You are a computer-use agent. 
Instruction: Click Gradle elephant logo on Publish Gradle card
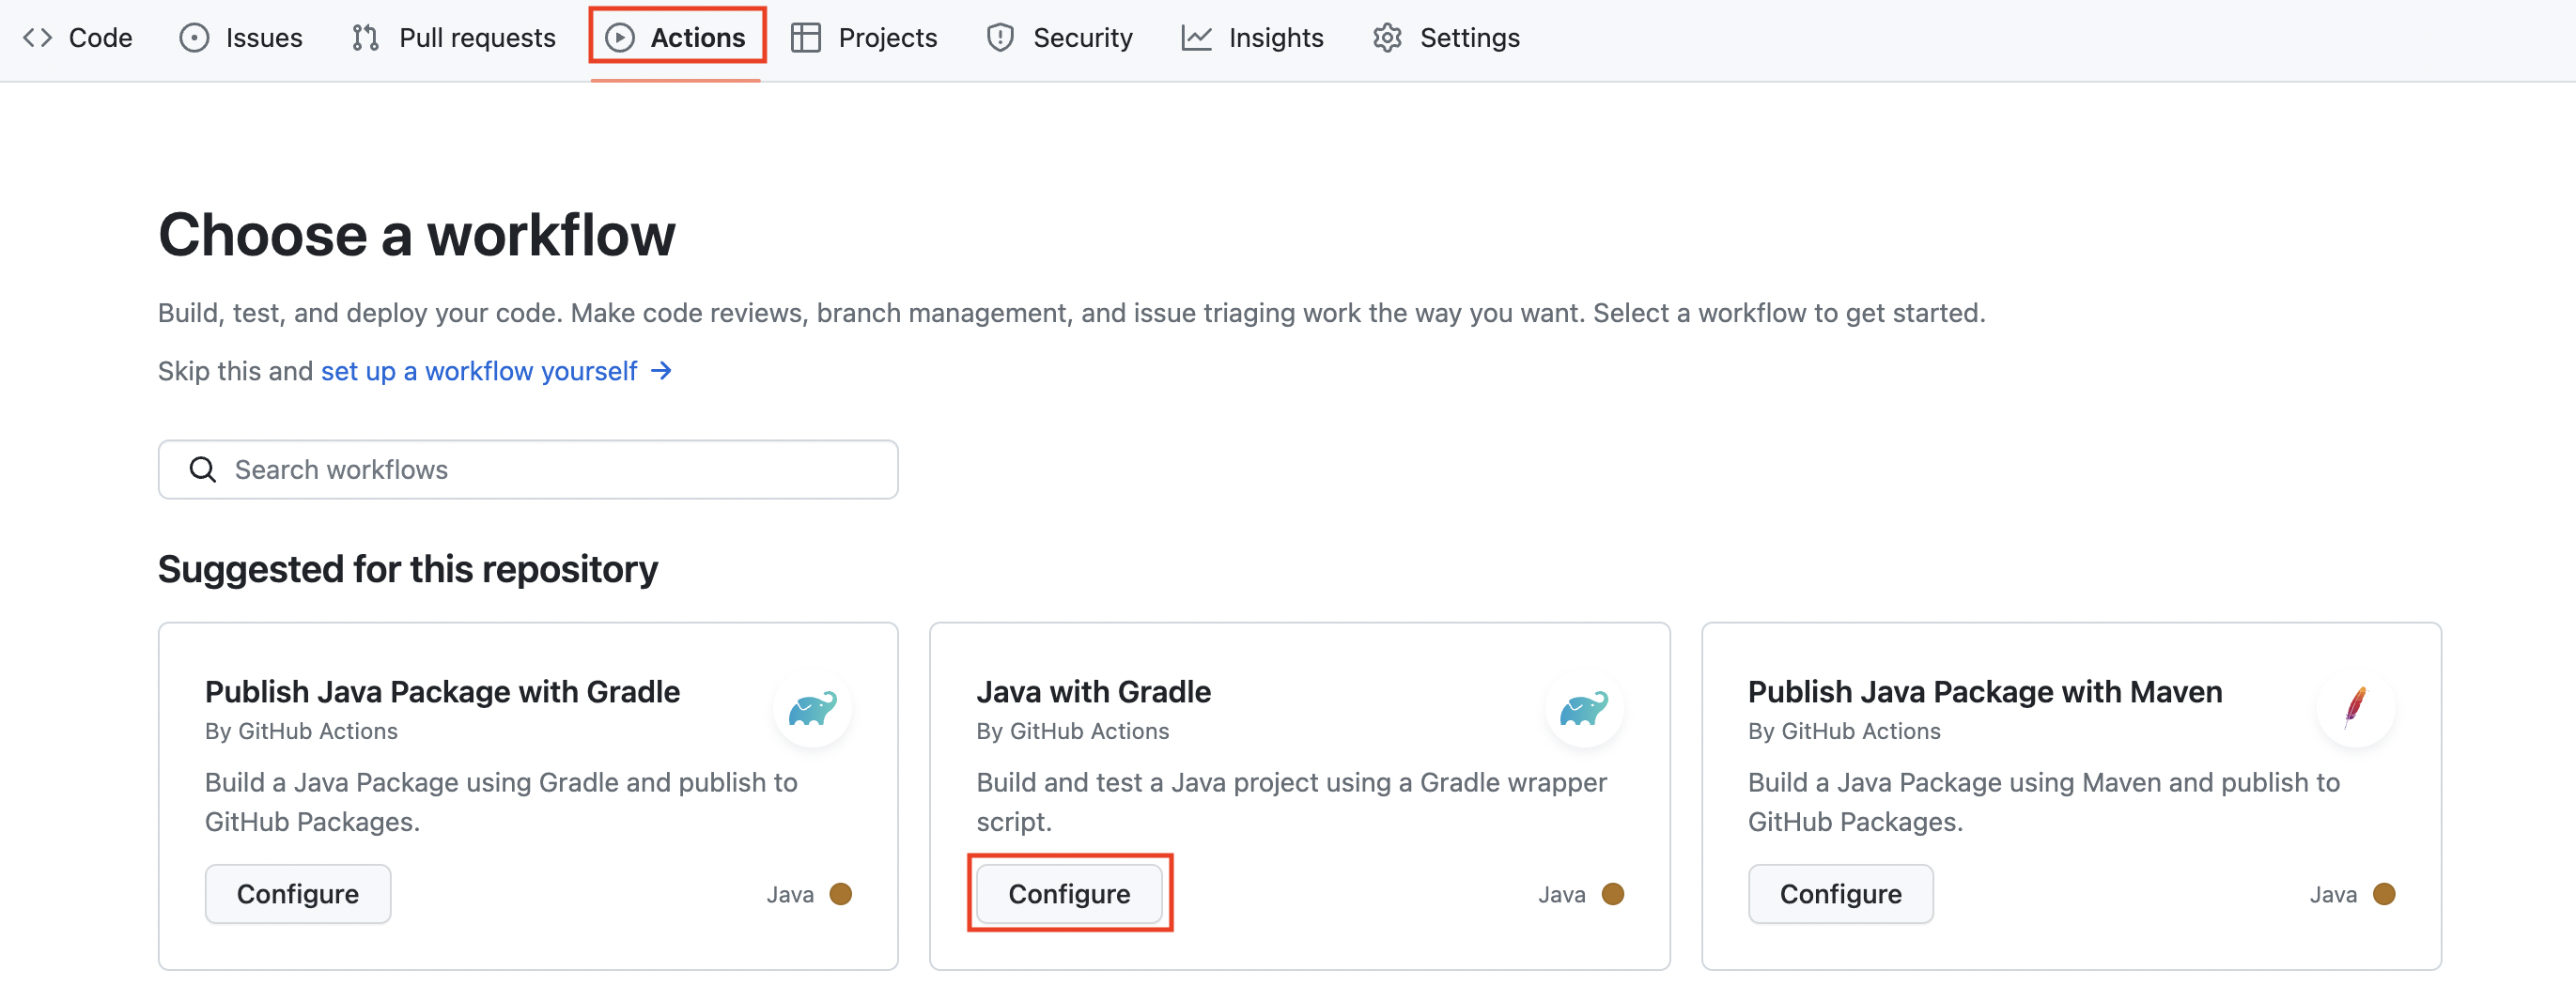point(813,708)
